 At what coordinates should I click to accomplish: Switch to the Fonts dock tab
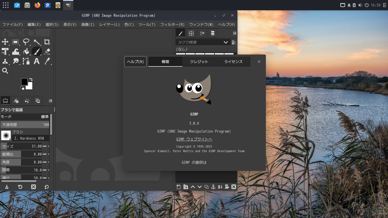tap(202, 33)
